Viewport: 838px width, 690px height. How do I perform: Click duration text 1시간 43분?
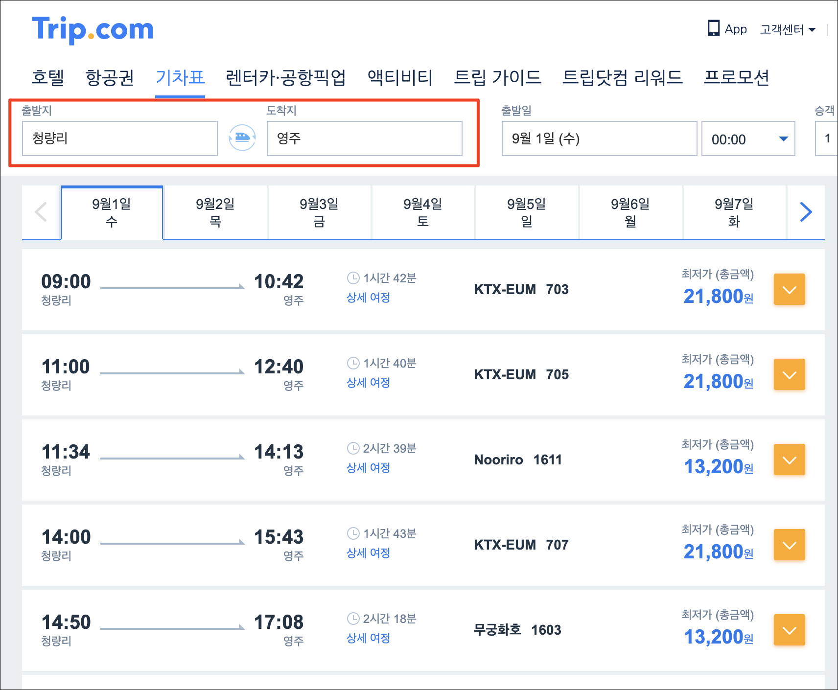point(390,533)
